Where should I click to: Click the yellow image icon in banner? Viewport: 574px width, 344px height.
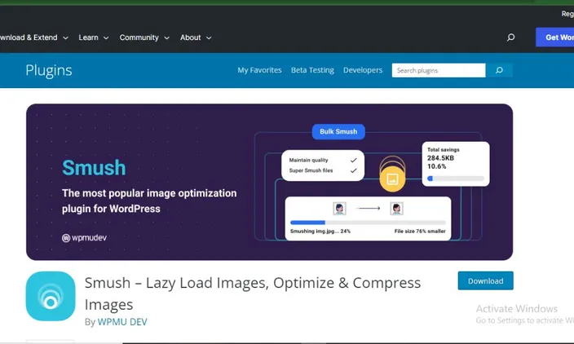click(x=392, y=179)
